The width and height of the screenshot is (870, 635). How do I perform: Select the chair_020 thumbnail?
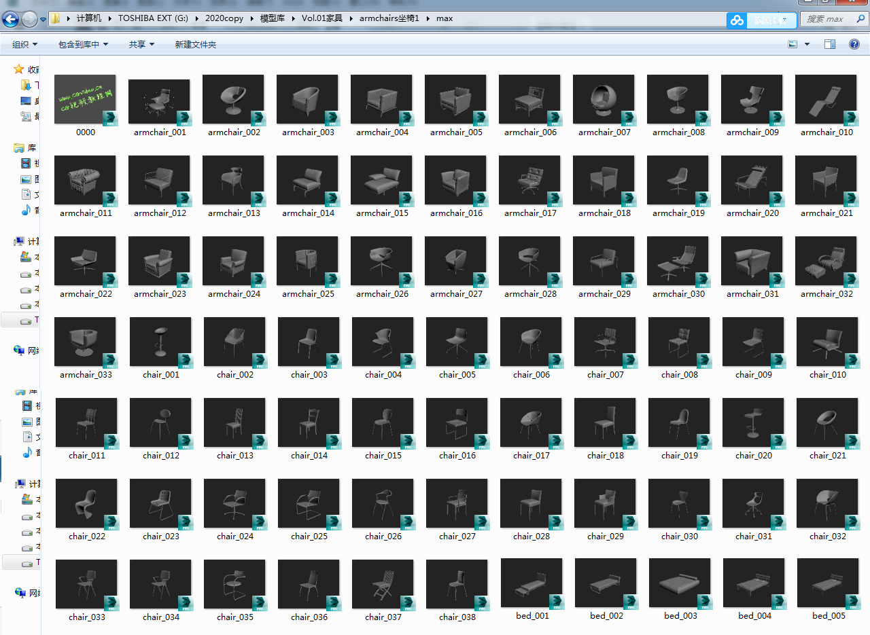753,423
